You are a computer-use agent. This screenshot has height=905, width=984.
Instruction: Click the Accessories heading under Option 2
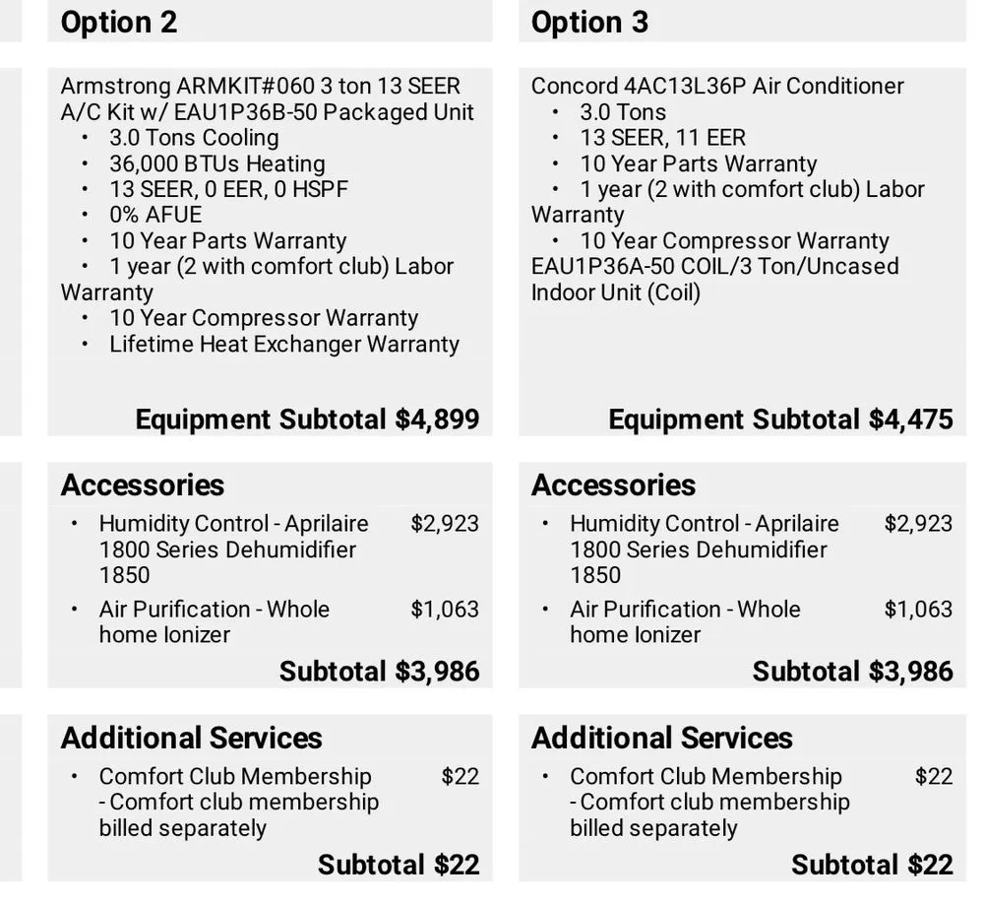(x=143, y=485)
